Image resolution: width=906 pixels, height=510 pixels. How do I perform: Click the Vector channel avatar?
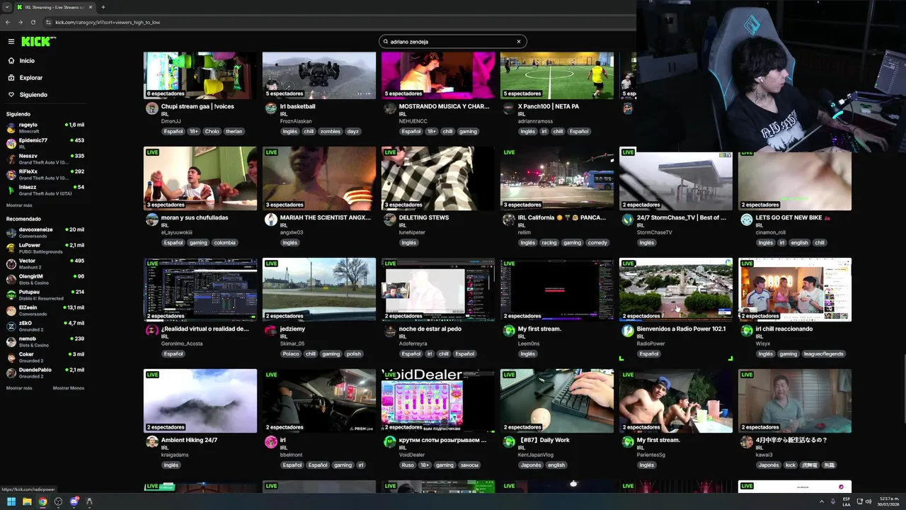click(x=11, y=263)
